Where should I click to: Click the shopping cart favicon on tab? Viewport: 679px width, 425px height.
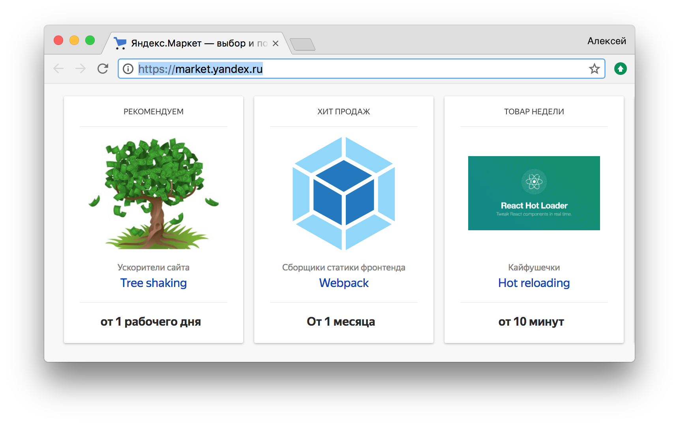120,43
